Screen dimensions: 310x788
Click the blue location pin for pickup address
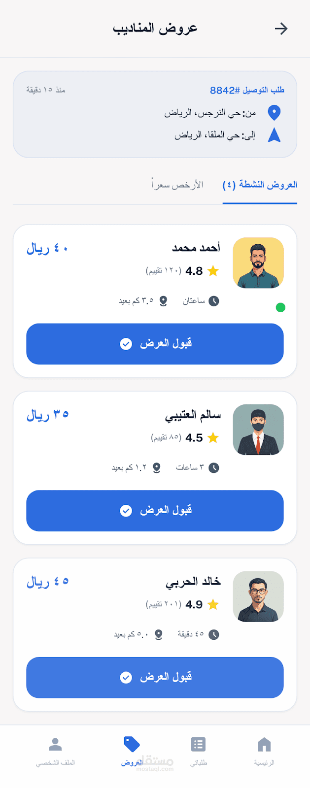pyautogui.click(x=274, y=113)
